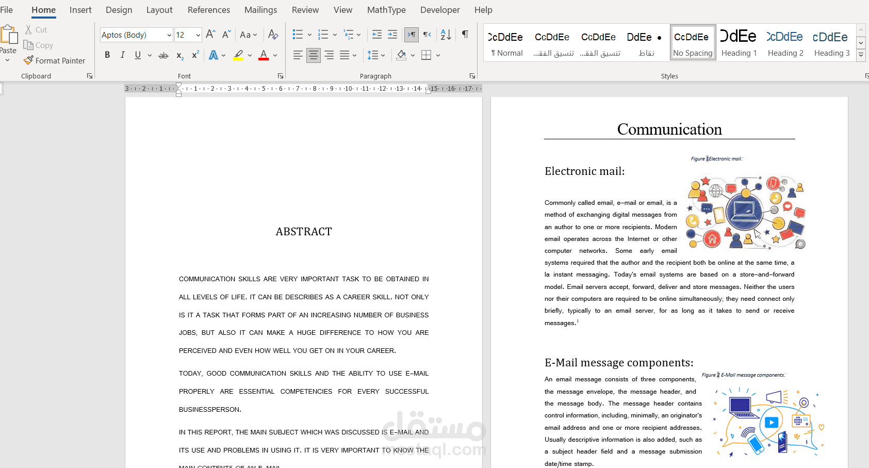
Task: Expand the numbering library dropdown arrow
Action: (335, 35)
